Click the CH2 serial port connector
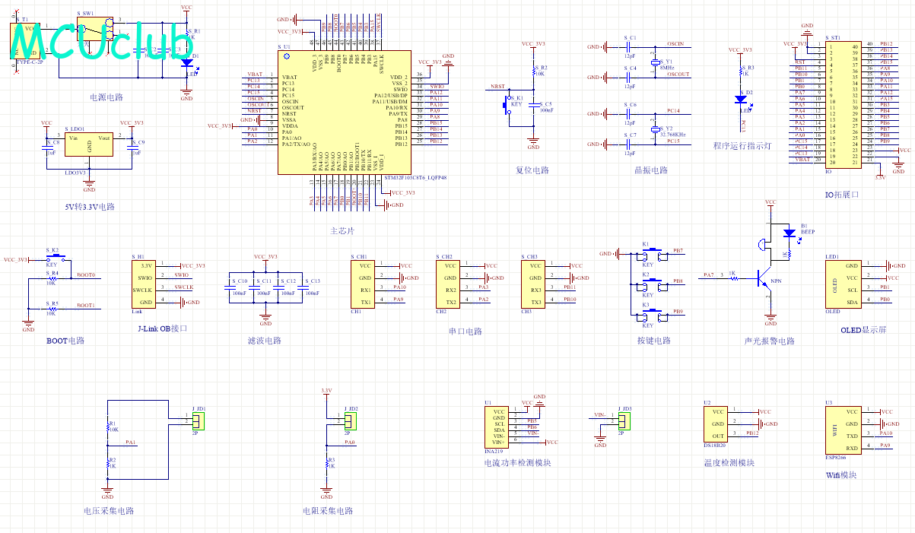 pyautogui.click(x=450, y=284)
